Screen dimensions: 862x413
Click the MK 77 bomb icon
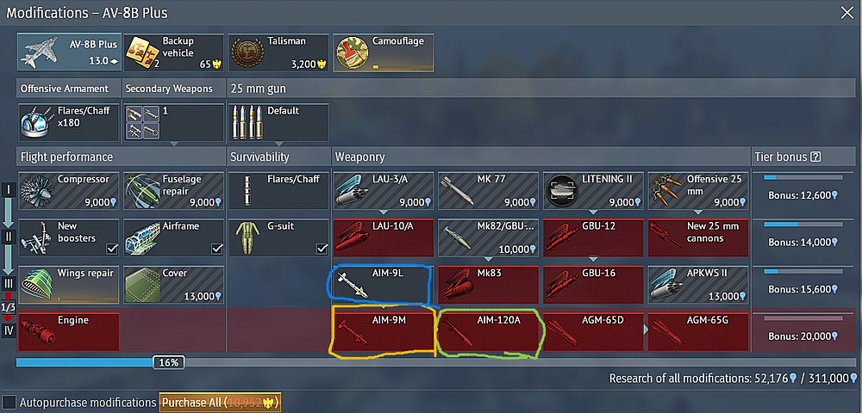(457, 191)
